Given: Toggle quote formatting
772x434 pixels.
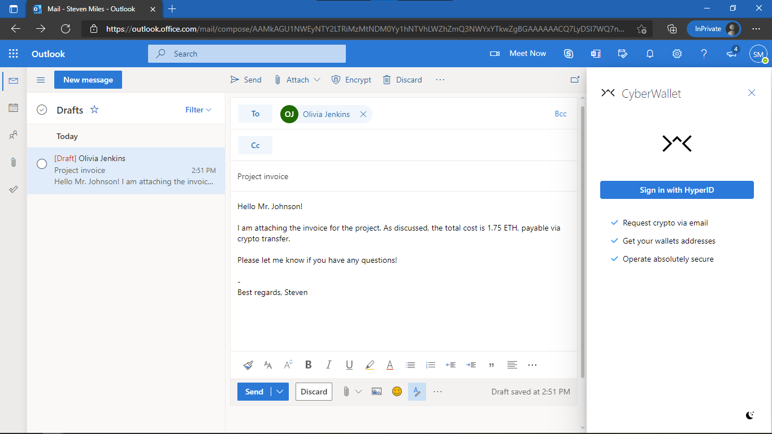Looking at the screenshot, I should [x=492, y=365].
